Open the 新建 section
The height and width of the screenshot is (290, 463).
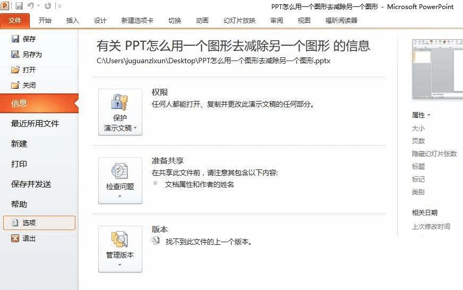19,144
